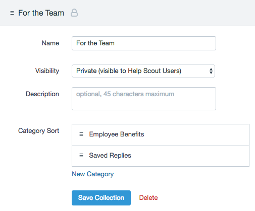Screen dimensions: 255x211
Task: Click the Save Collection button
Action: point(101,198)
